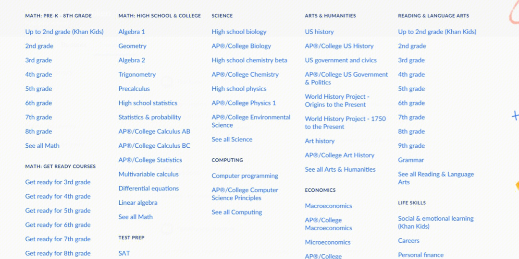This screenshot has height=259, width=519.
Task: Open AP/College Physics 1
Action: click(244, 103)
